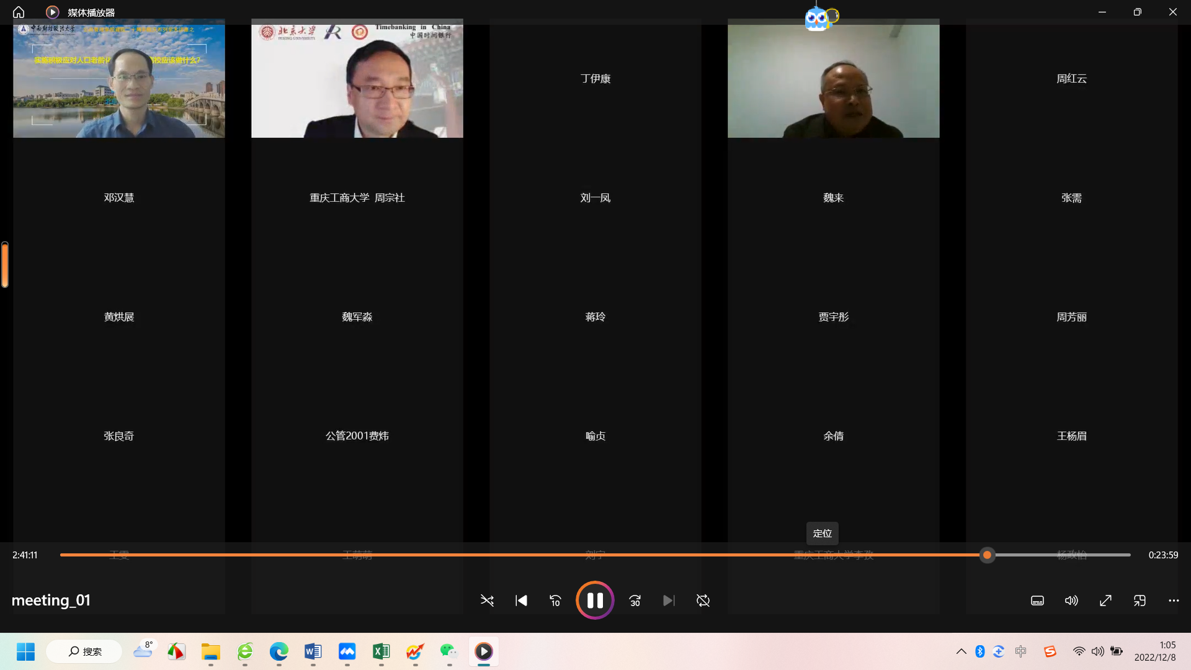Click the taskbar search box
This screenshot has width=1191, height=670.
click(85, 651)
